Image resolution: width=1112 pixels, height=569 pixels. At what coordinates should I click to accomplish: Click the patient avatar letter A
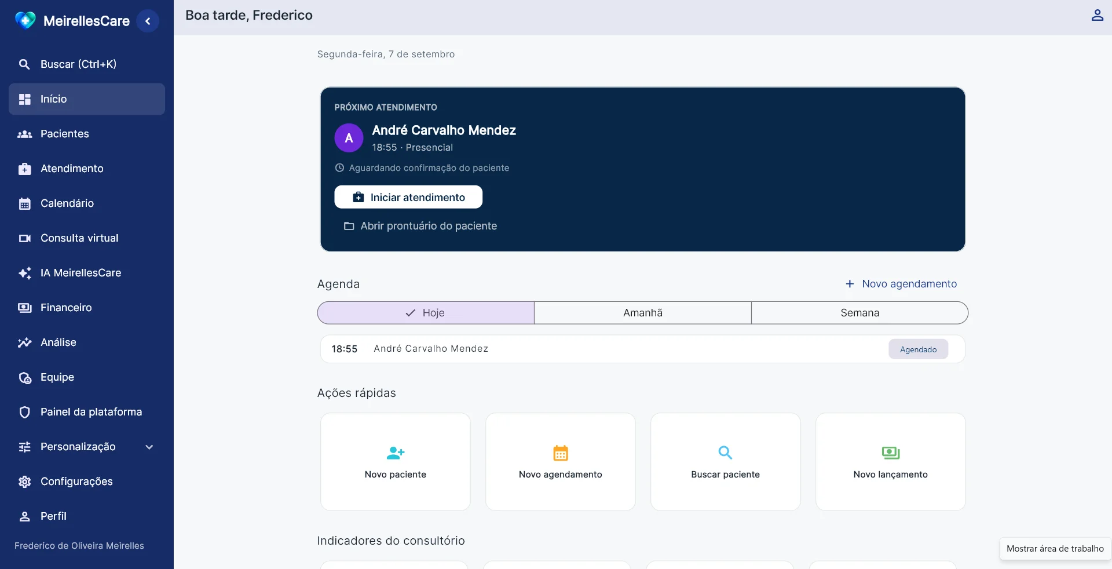(349, 138)
